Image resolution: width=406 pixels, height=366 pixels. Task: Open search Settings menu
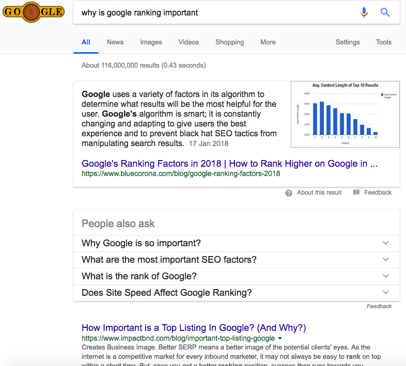coord(347,42)
